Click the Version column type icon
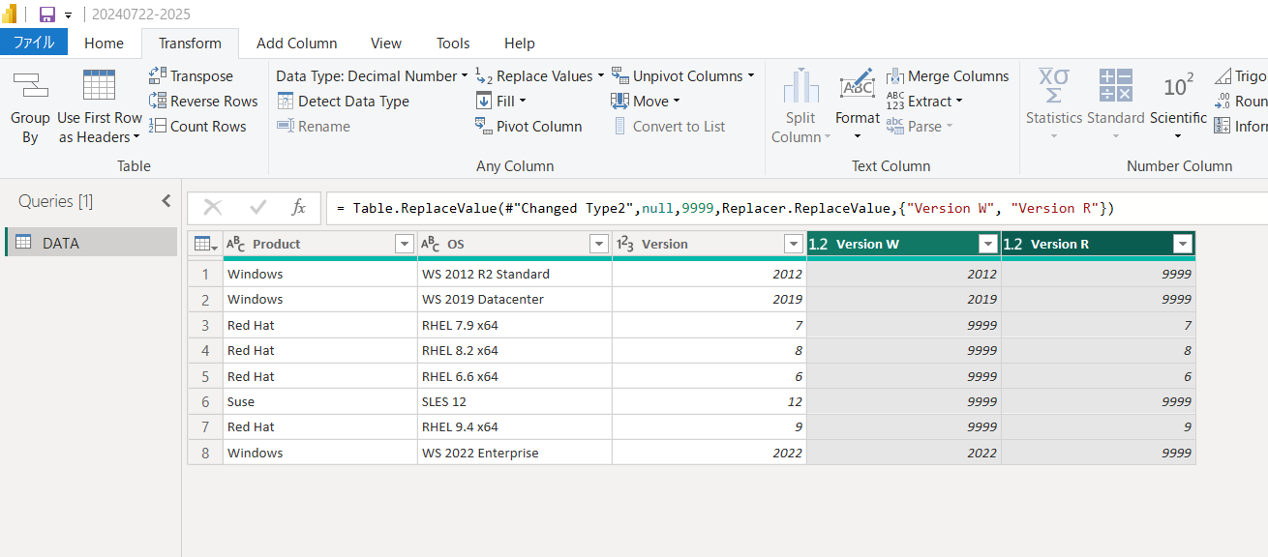Screen dimensions: 1268x557 pos(625,244)
